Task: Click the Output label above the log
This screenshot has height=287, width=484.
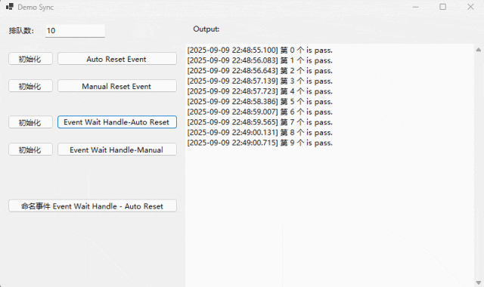Action: (206, 29)
